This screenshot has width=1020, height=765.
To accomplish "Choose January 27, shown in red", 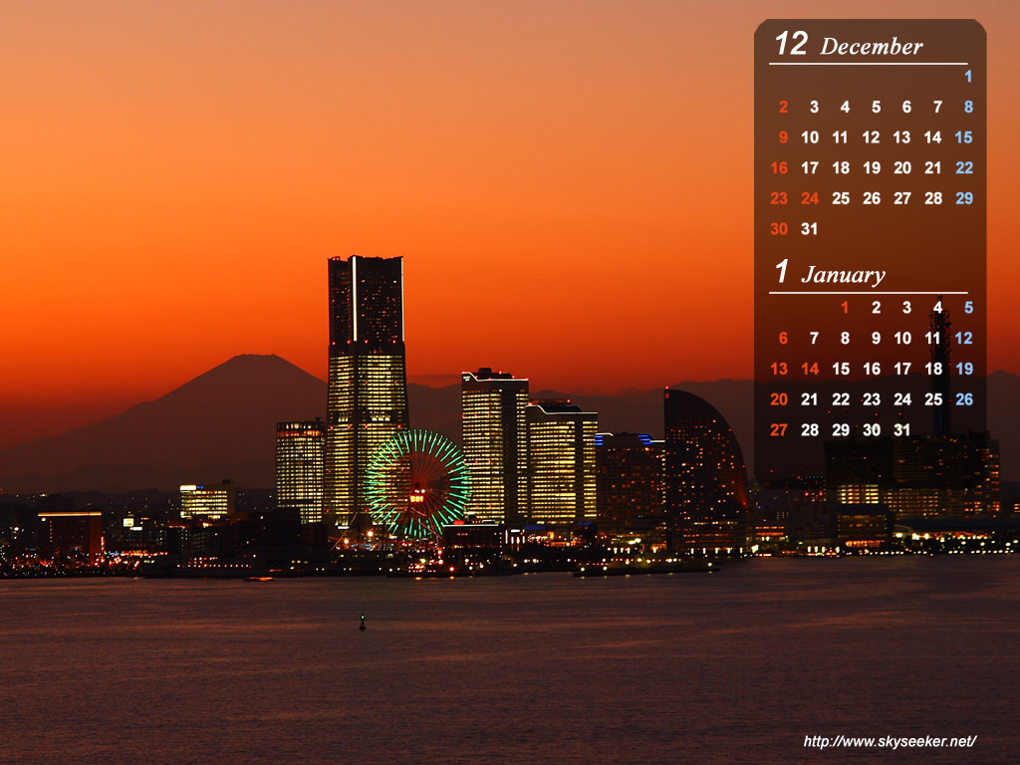I will click(x=779, y=430).
